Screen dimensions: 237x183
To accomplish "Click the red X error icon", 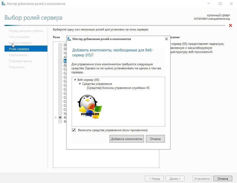I will pos(230,25).
